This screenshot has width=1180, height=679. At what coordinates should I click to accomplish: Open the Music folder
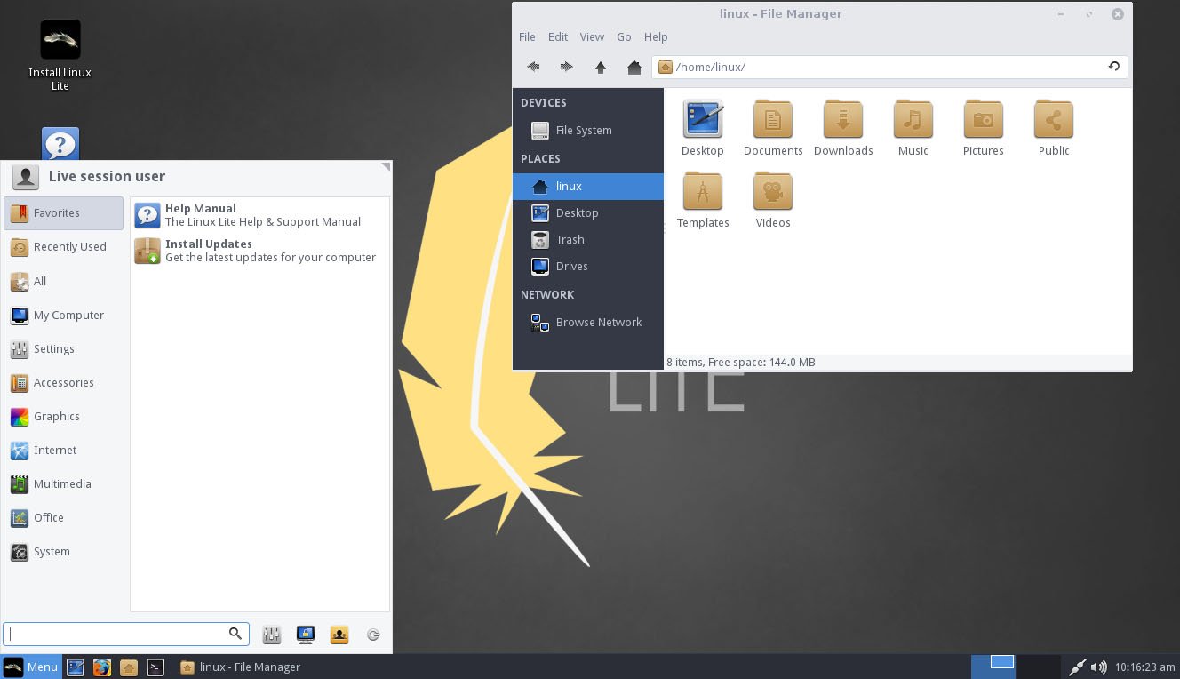coord(913,128)
